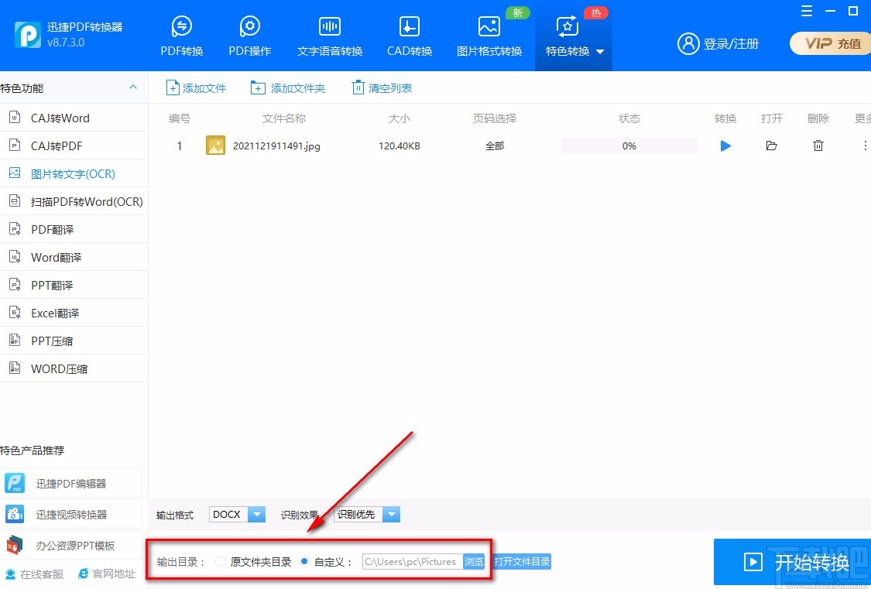
Task: Click the 清空列表 clear list link
Action: tap(382, 87)
